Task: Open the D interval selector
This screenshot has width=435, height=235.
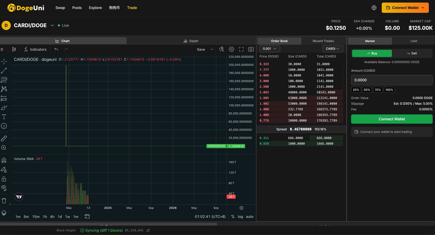Action: 2,49
